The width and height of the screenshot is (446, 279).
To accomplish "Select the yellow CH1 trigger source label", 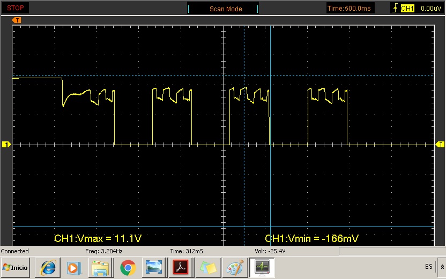I will pos(407,9).
